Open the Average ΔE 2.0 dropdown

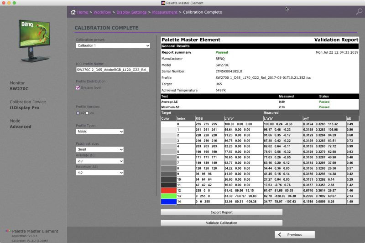coord(99,161)
